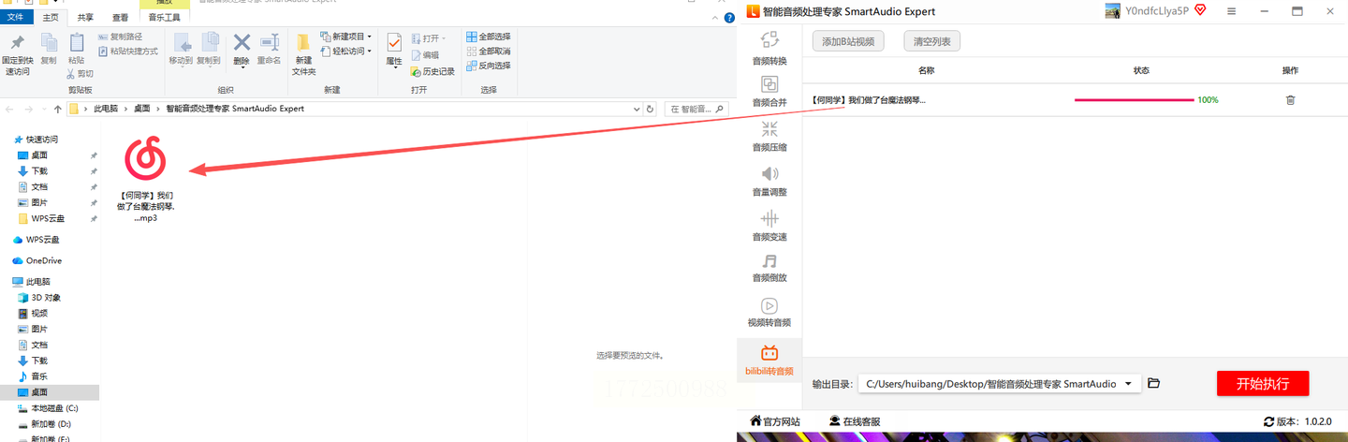Open the 音频变速 tool in SmartAudio sidebar
The height and width of the screenshot is (442, 1348).
(769, 226)
